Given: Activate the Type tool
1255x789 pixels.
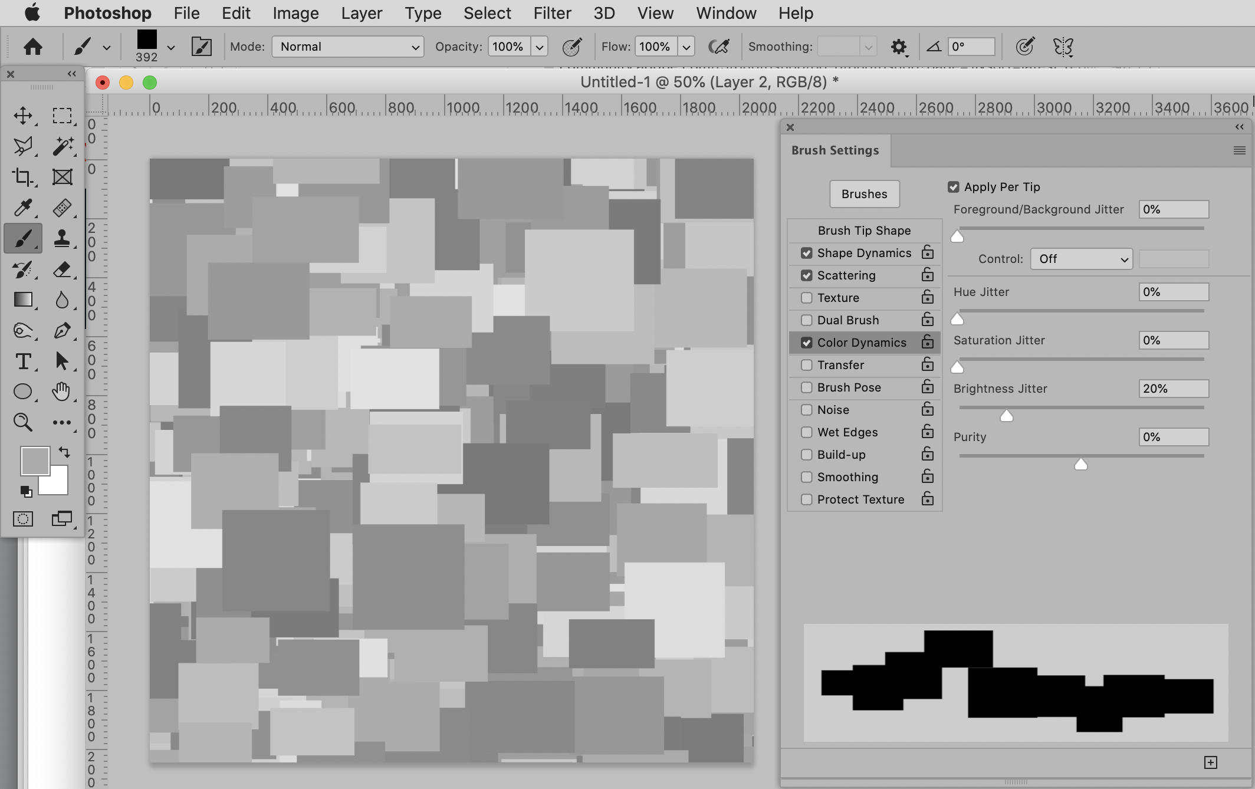Looking at the screenshot, I should click(24, 362).
